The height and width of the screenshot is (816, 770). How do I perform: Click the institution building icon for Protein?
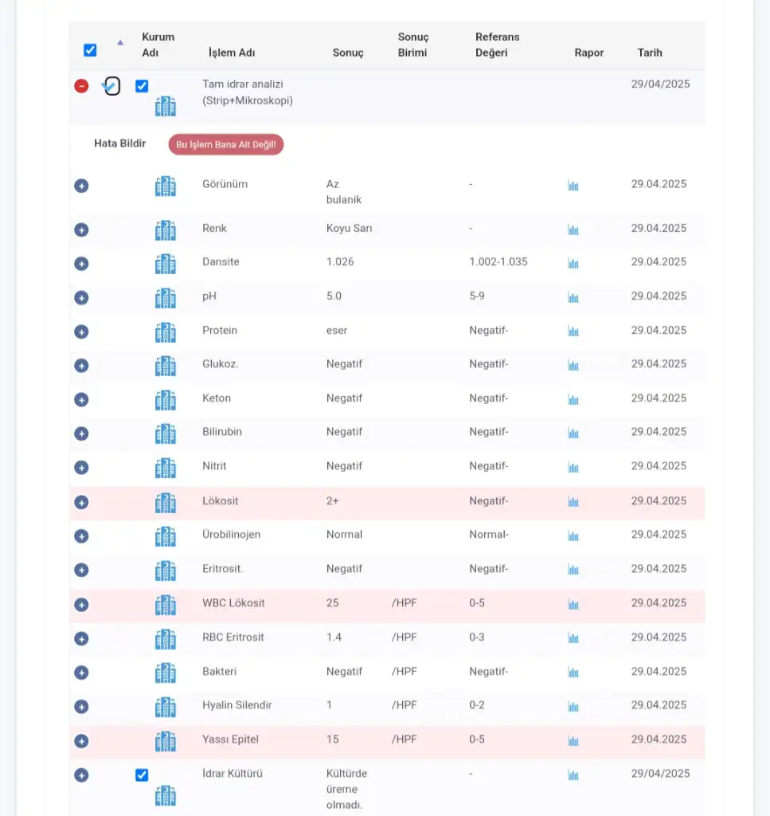click(165, 331)
